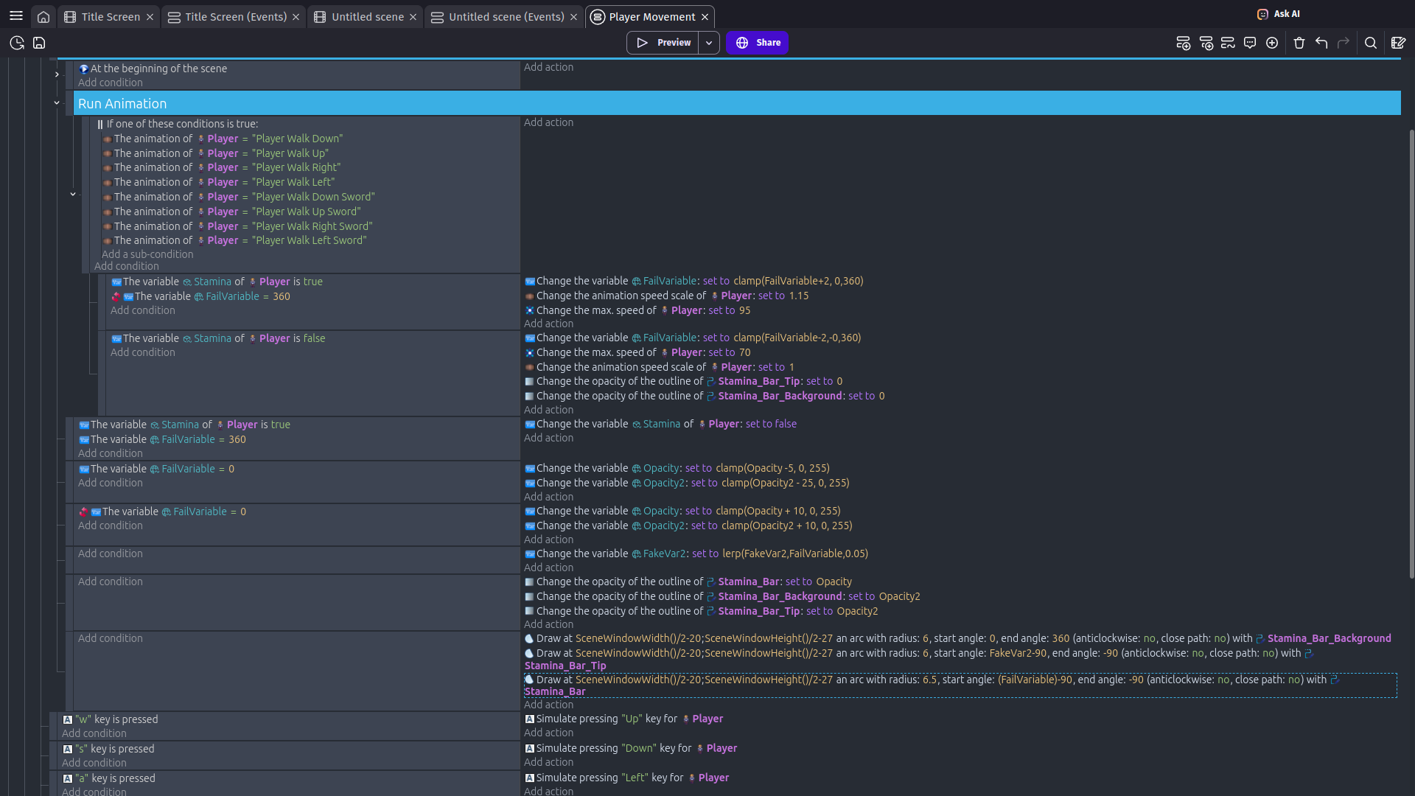
Task: Switch to the Untitled scene tab
Action: pyautogui.click(x=367, y=17)
